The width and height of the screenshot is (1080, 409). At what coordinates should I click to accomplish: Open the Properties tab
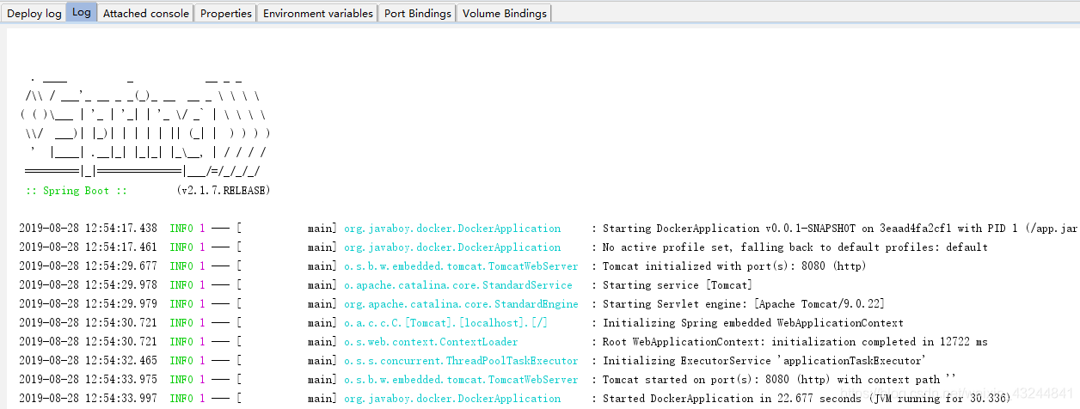(x=226, y=13)
